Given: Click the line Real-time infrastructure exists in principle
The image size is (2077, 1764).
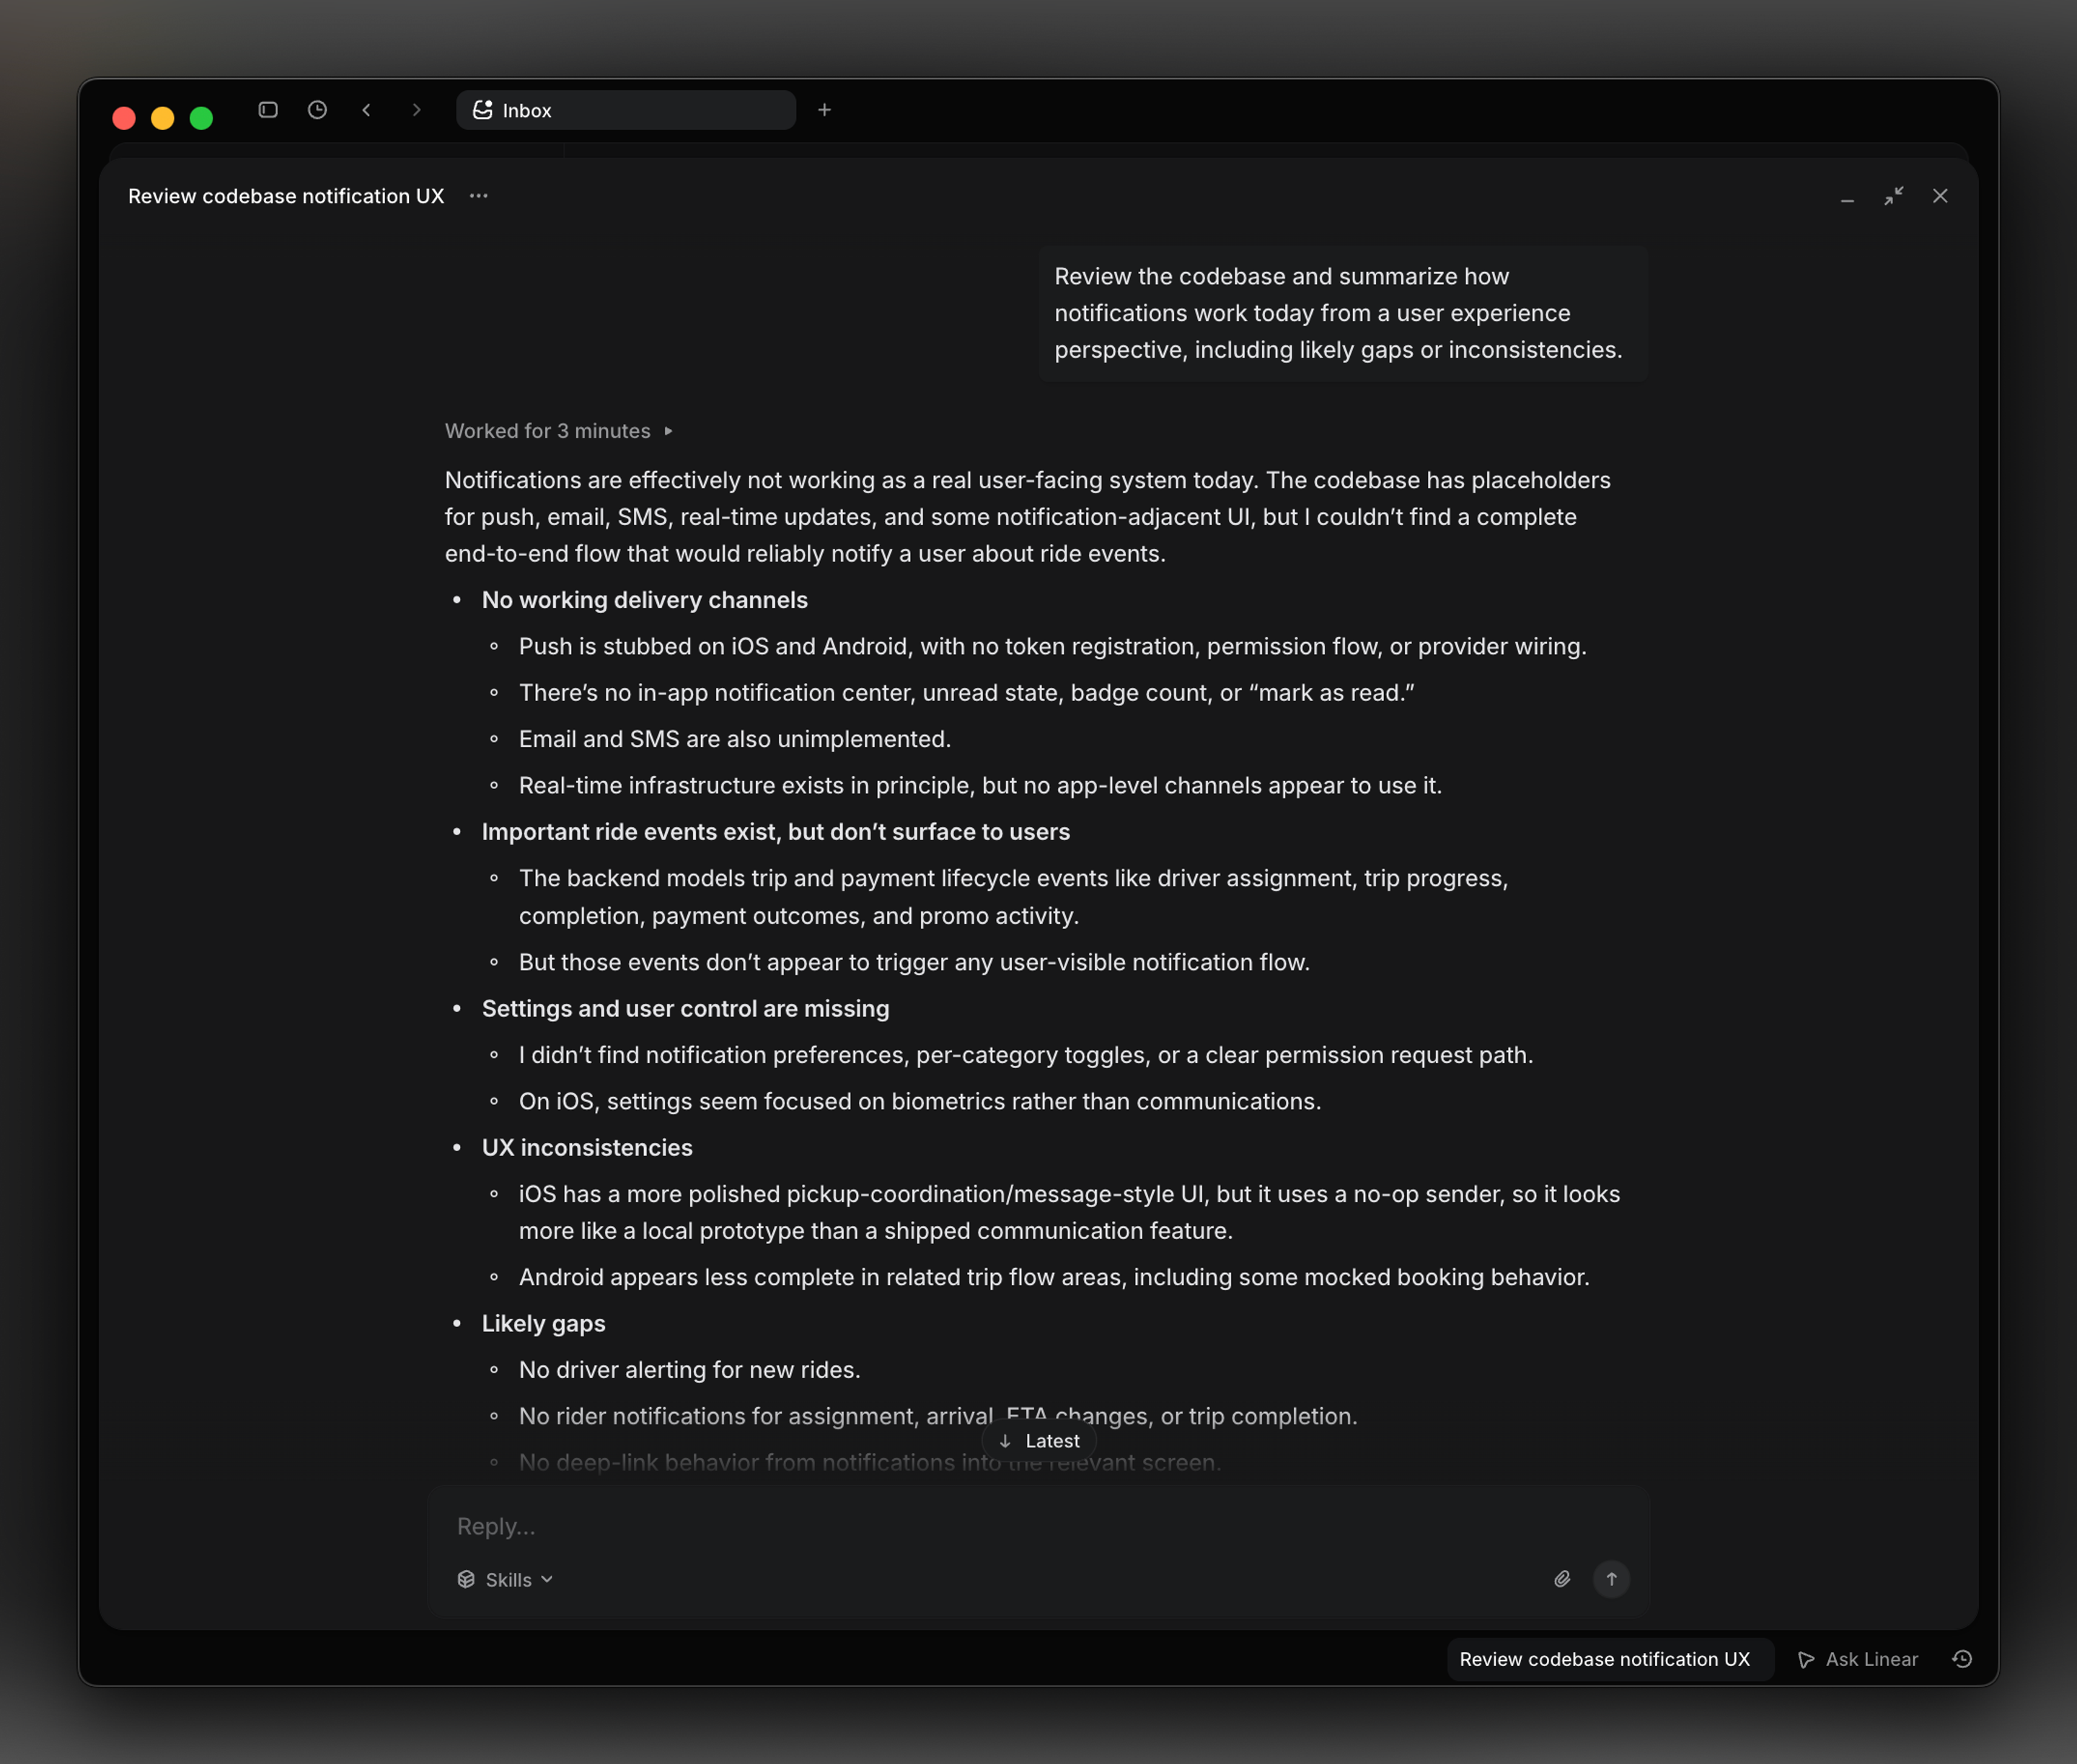Looking at the screenshot, I should click(x=980, y=786).
